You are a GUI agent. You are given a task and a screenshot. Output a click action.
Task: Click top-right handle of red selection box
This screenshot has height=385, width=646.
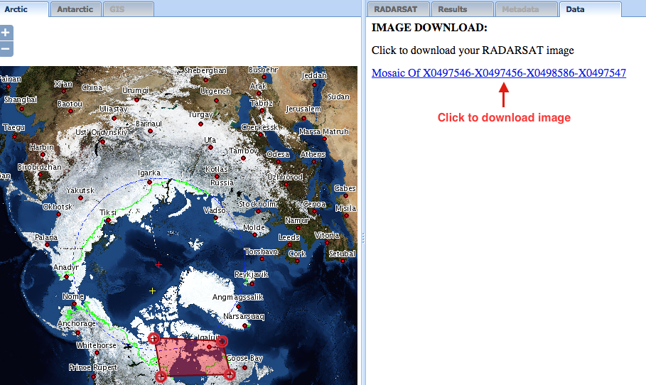(222, 341)
